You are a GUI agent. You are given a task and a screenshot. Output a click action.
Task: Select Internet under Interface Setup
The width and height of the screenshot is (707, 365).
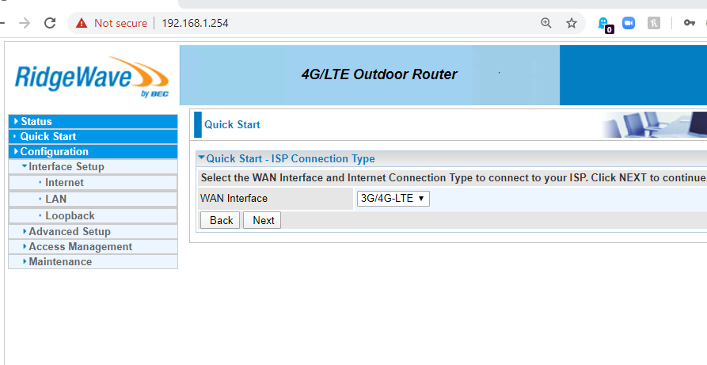93,183
